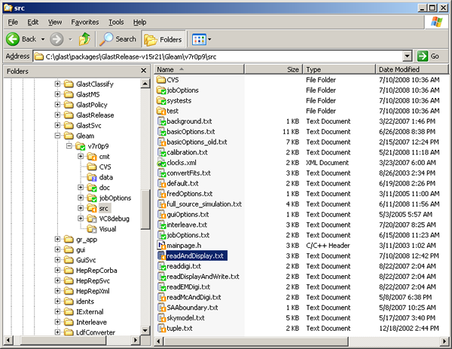Select the readDisplayAndWrite.txt file name
The height and width of the screenshot is (349, 452).
(203, 277)
